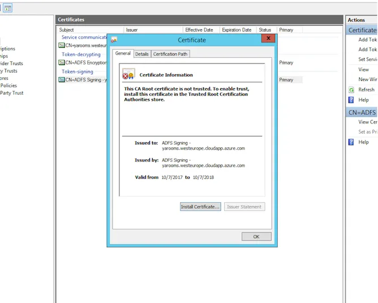Click View Certificate action
This screenshot has width=378, height=303.
click(368, 122)
